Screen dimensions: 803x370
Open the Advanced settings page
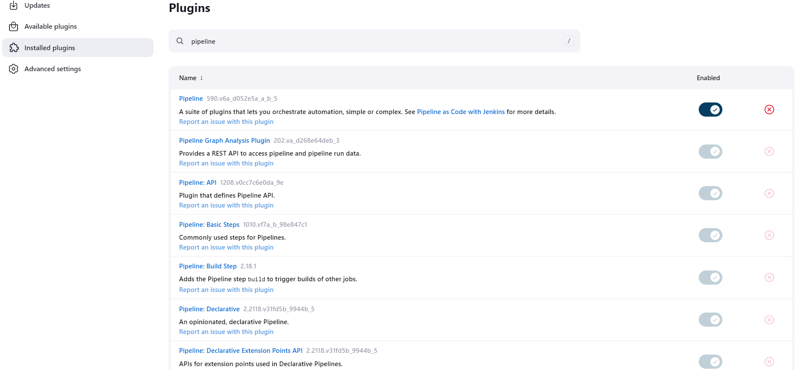coord(52,69)
